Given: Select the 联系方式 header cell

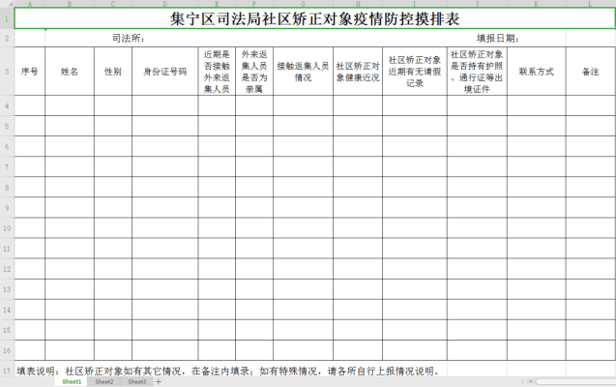Looking at the screenshot, I should pyautogui.click(x=536, y=72).
